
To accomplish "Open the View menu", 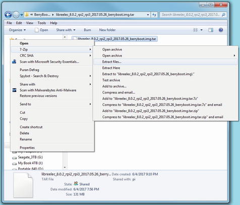I will (30, 23).
